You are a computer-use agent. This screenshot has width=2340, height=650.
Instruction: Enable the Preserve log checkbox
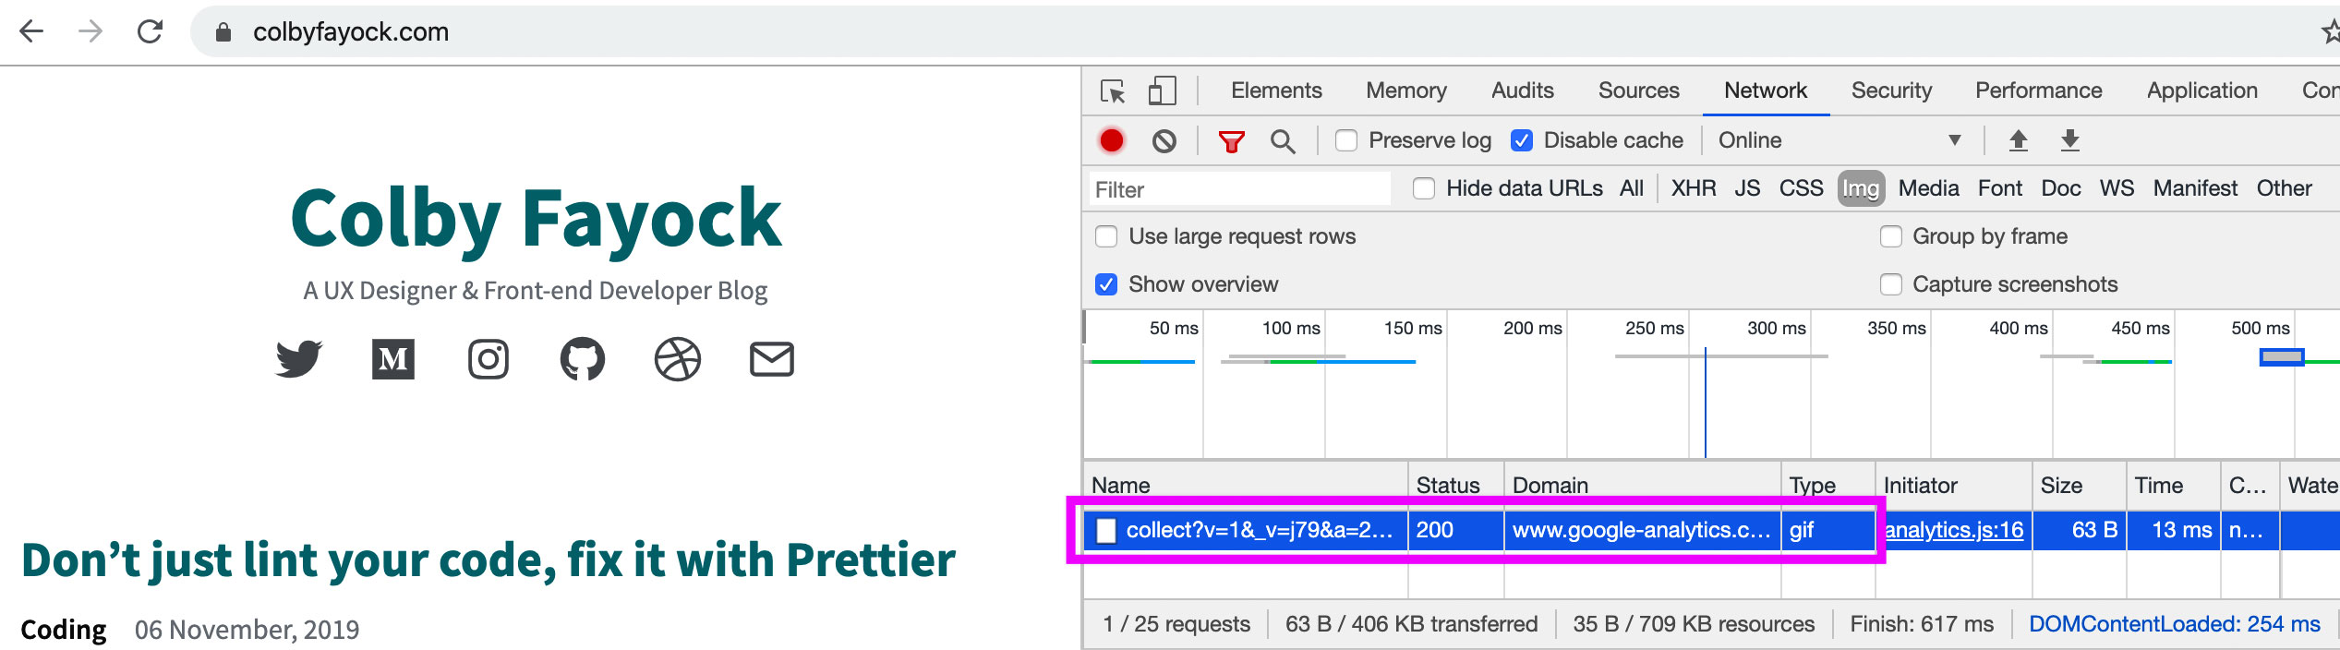tap(1346, 140)
